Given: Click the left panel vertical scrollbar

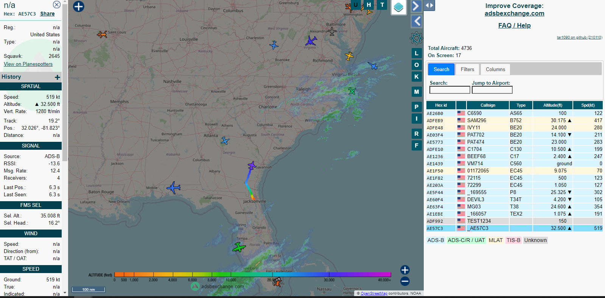Looking at the screenshot, I should [x=65, y=83].
